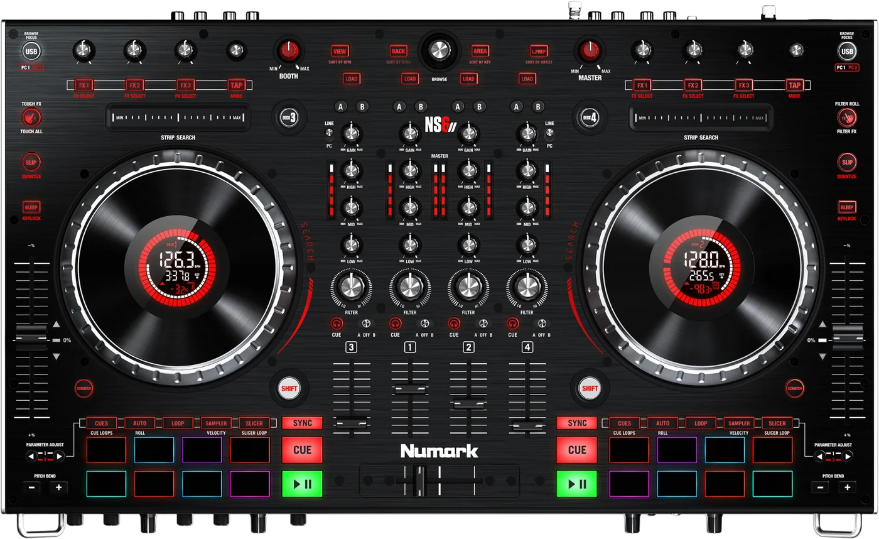Toggle left deck Scratch mode button
879x539 pixels.
click(x=84, y=388)
